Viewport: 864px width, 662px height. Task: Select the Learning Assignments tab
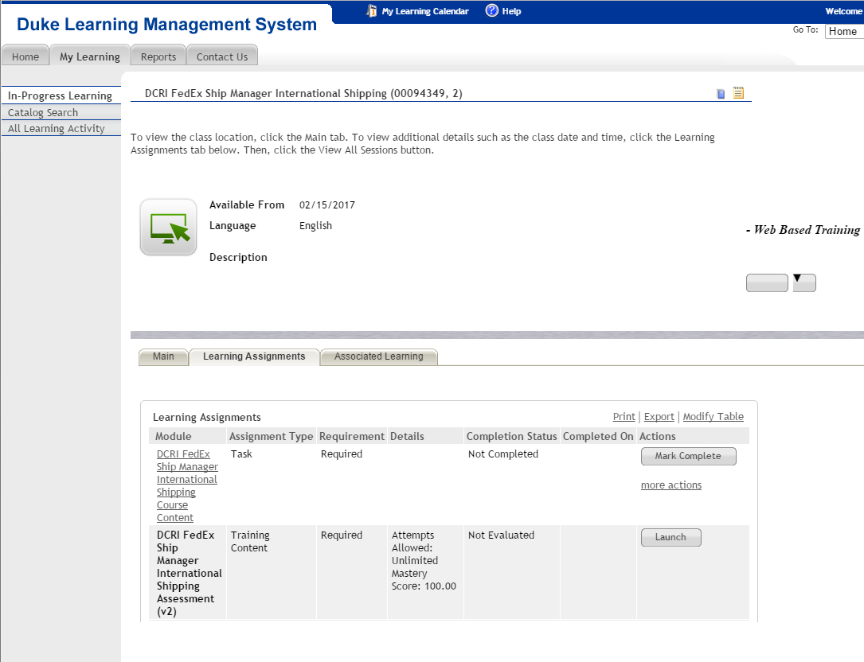point(254,356)
